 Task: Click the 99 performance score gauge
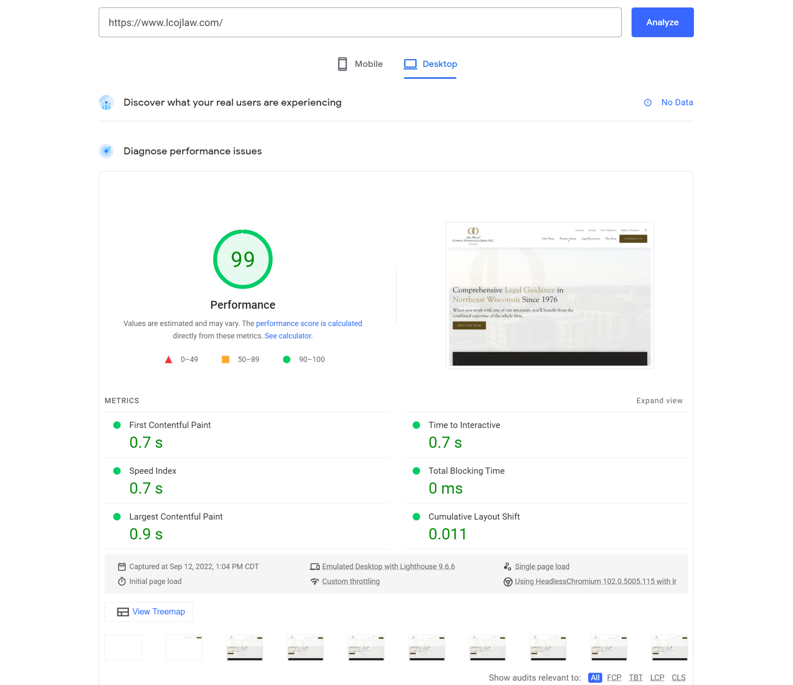[242, 259]
